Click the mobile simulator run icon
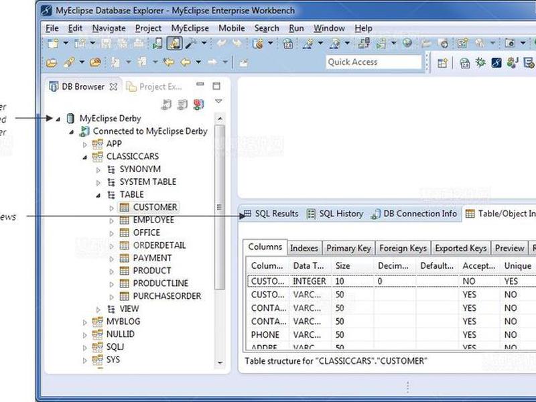The width and height of the screenshot is (536, 402). [x=157, y=44]
